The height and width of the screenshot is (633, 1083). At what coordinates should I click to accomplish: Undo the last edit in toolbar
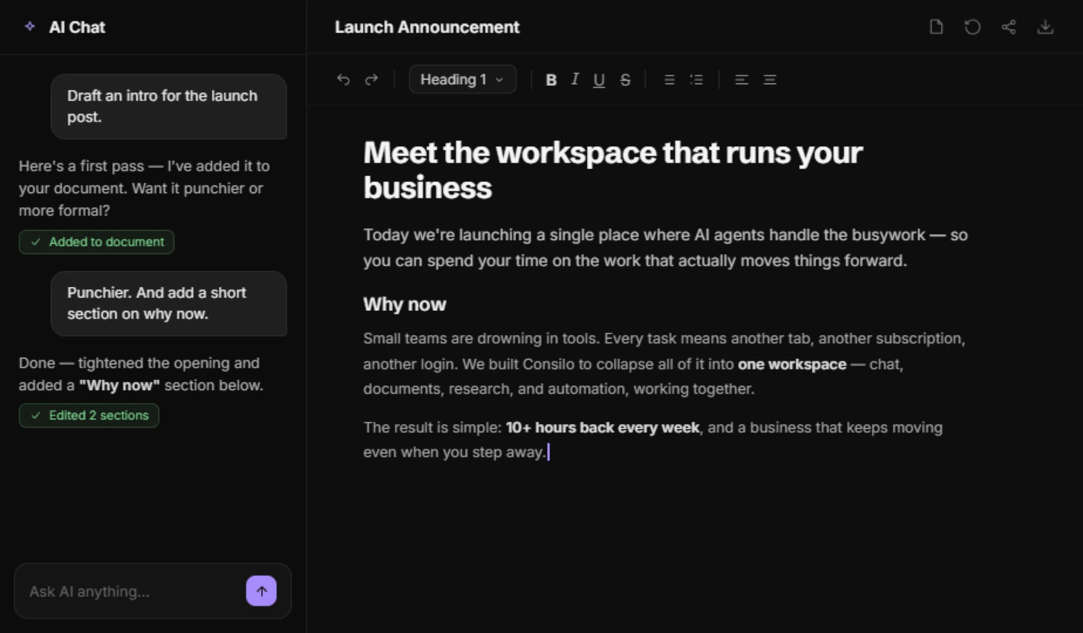click(x=343, y=80)
